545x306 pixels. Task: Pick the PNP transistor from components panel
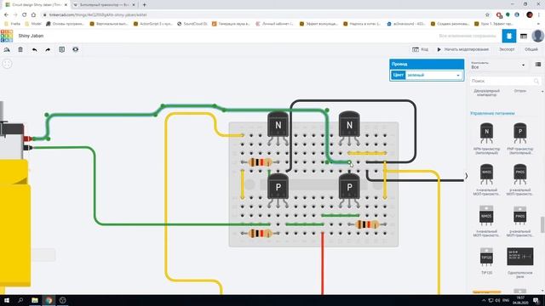click(x=520, y=138)
